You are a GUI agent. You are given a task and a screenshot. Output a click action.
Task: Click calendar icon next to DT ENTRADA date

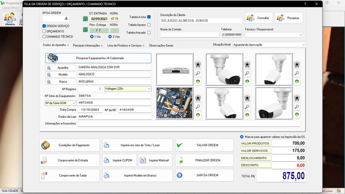(x=85, y=19)
